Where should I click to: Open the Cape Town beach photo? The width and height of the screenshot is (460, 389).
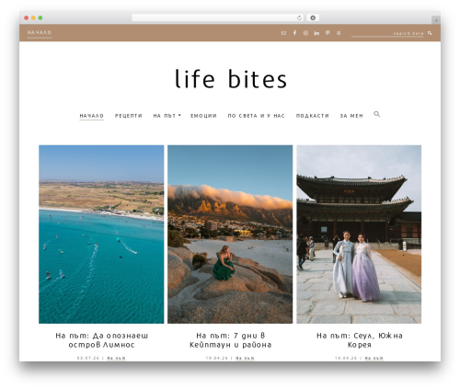coord(230,235)
